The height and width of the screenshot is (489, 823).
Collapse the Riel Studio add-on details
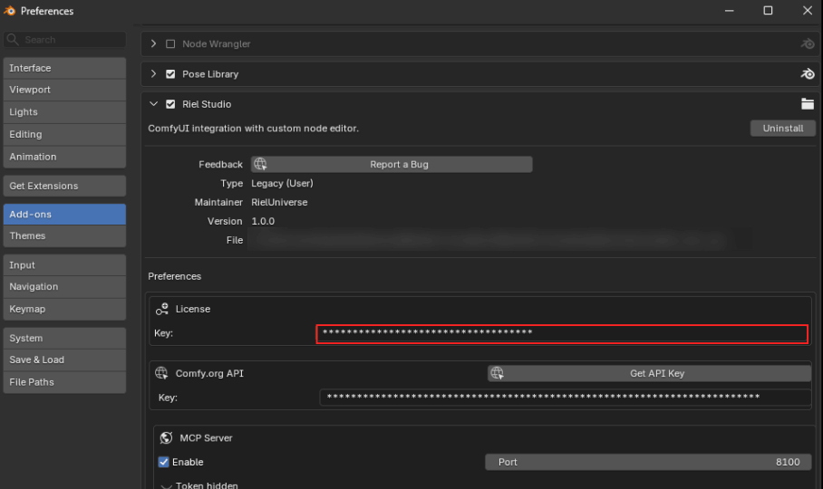click(x=153, y=104)
